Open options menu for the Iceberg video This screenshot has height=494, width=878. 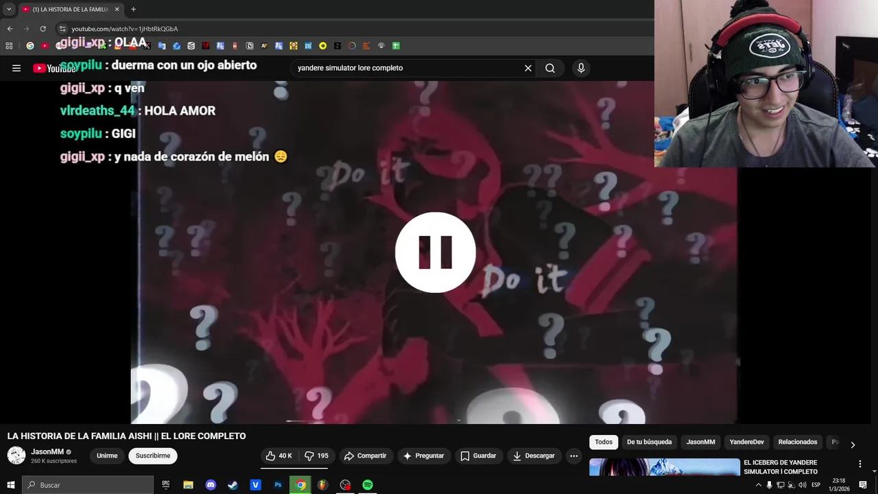[x=860, y=464]
